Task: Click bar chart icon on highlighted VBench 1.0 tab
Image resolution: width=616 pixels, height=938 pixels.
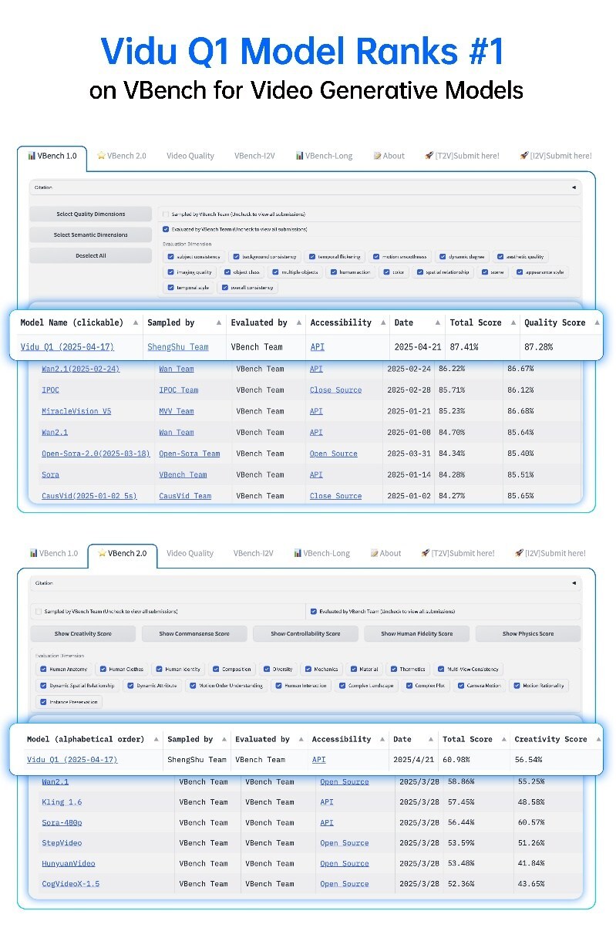Action: click(32, 156)
